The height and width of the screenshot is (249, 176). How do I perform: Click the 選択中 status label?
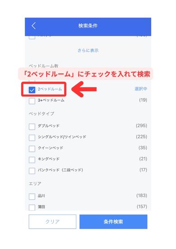(x=141, y=89)
